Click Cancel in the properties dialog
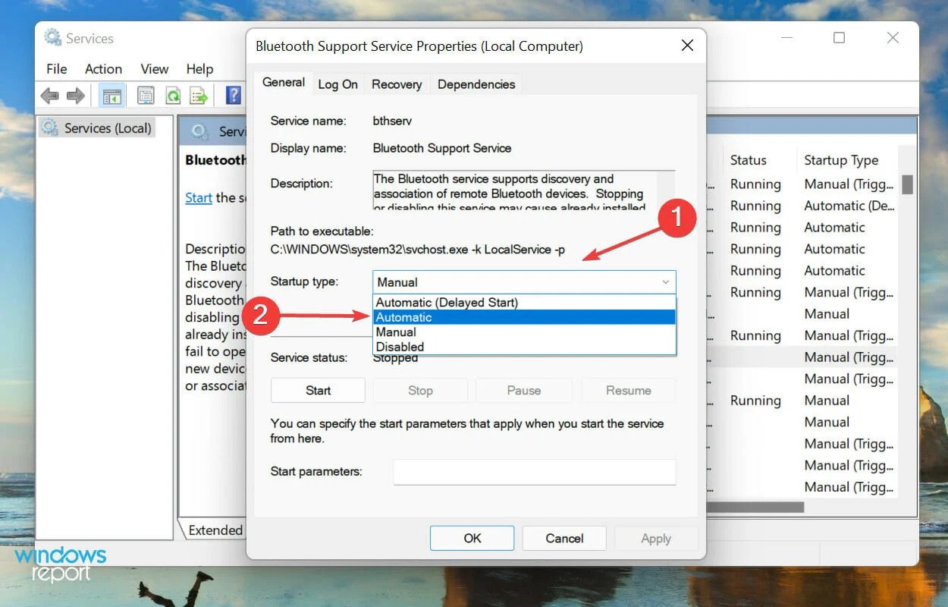The height and width of the screenshot is (607, 948). point(564,538)
